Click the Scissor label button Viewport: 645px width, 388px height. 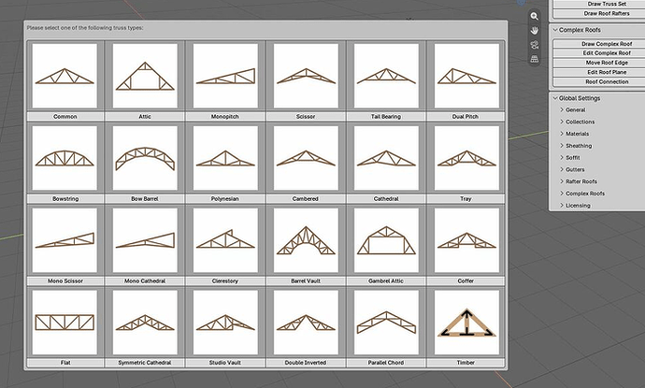306,117
